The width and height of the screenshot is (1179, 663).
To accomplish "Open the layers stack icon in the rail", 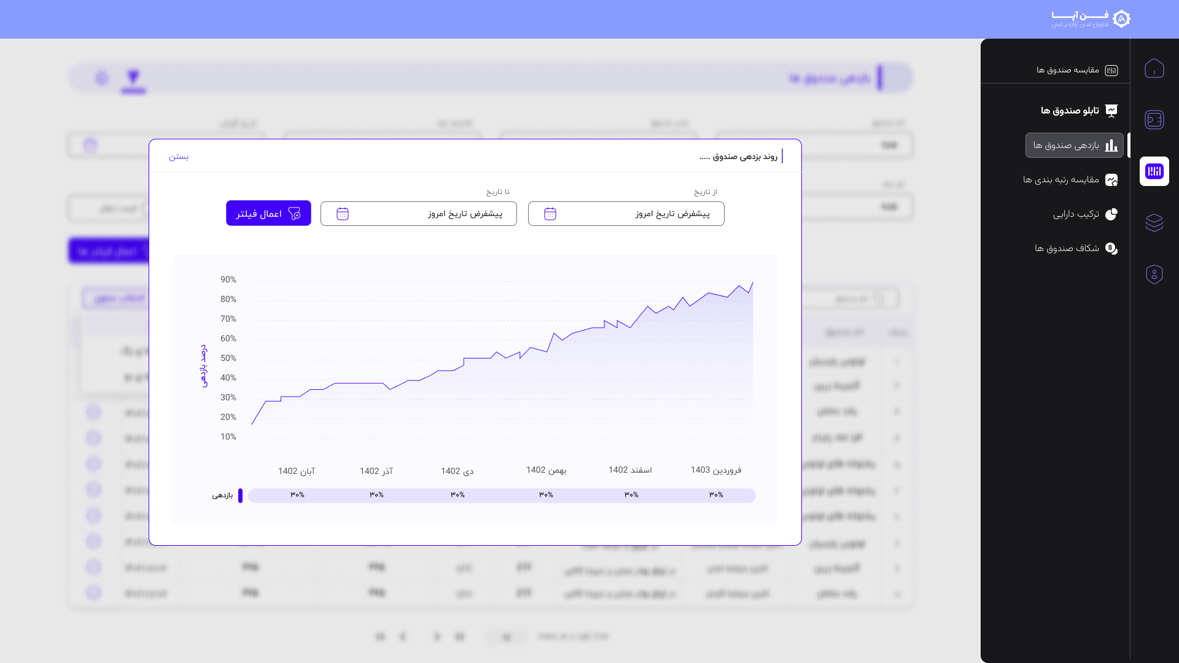I will coord(1154,222).
